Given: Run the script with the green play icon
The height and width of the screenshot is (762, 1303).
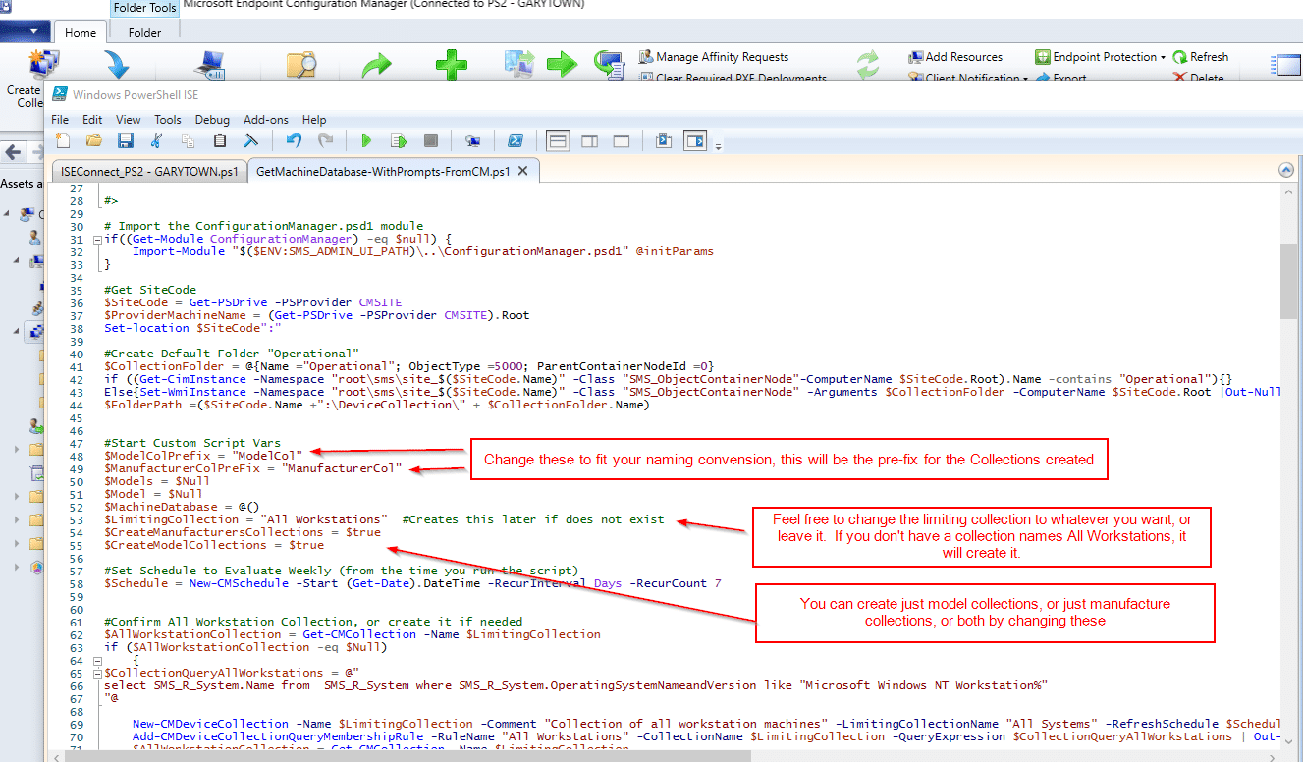Looking at the screenshot, I should 367,141.
